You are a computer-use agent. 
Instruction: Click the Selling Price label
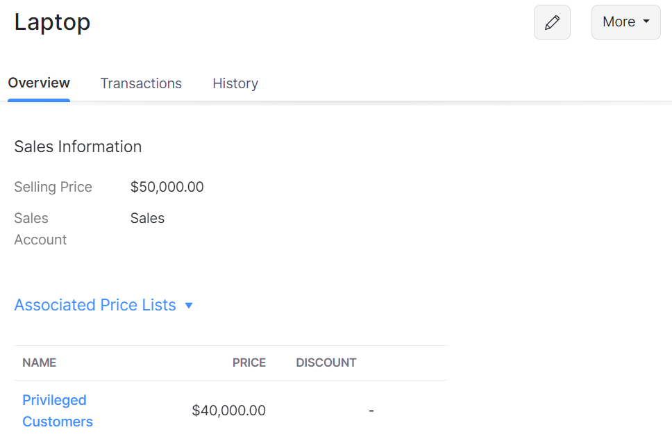coord(53,187)
